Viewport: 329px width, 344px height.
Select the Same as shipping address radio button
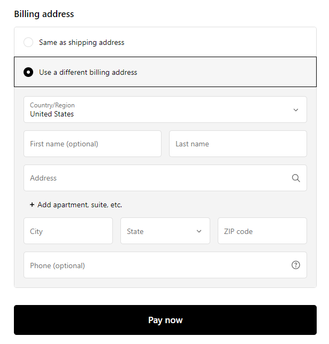28,42
